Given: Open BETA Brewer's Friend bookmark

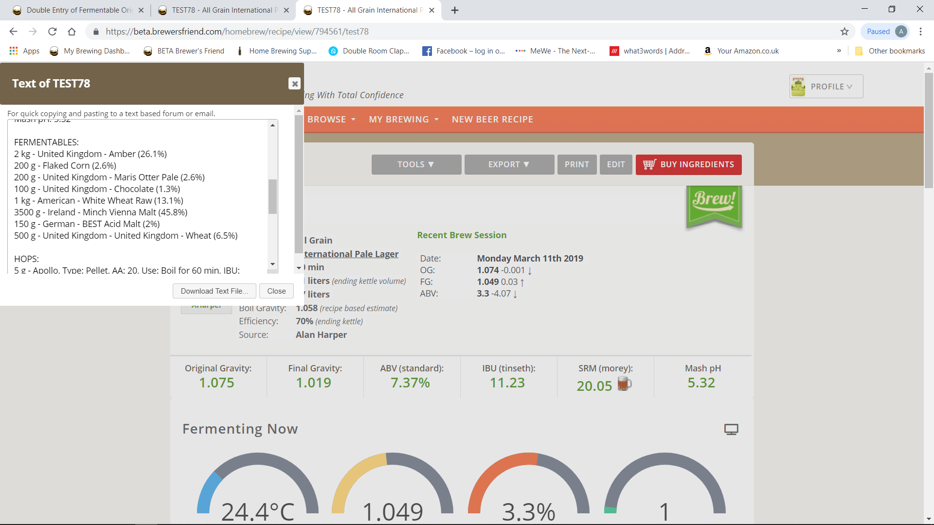Looking at the screenshot, I should point(184,51).
